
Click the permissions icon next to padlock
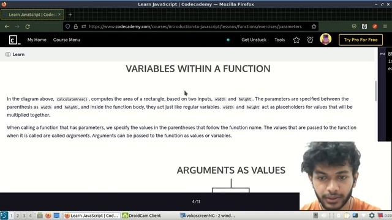(84, 26)
